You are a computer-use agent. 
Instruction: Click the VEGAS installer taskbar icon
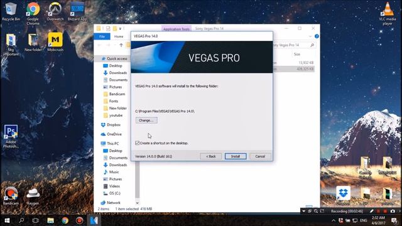click(94, 220)
